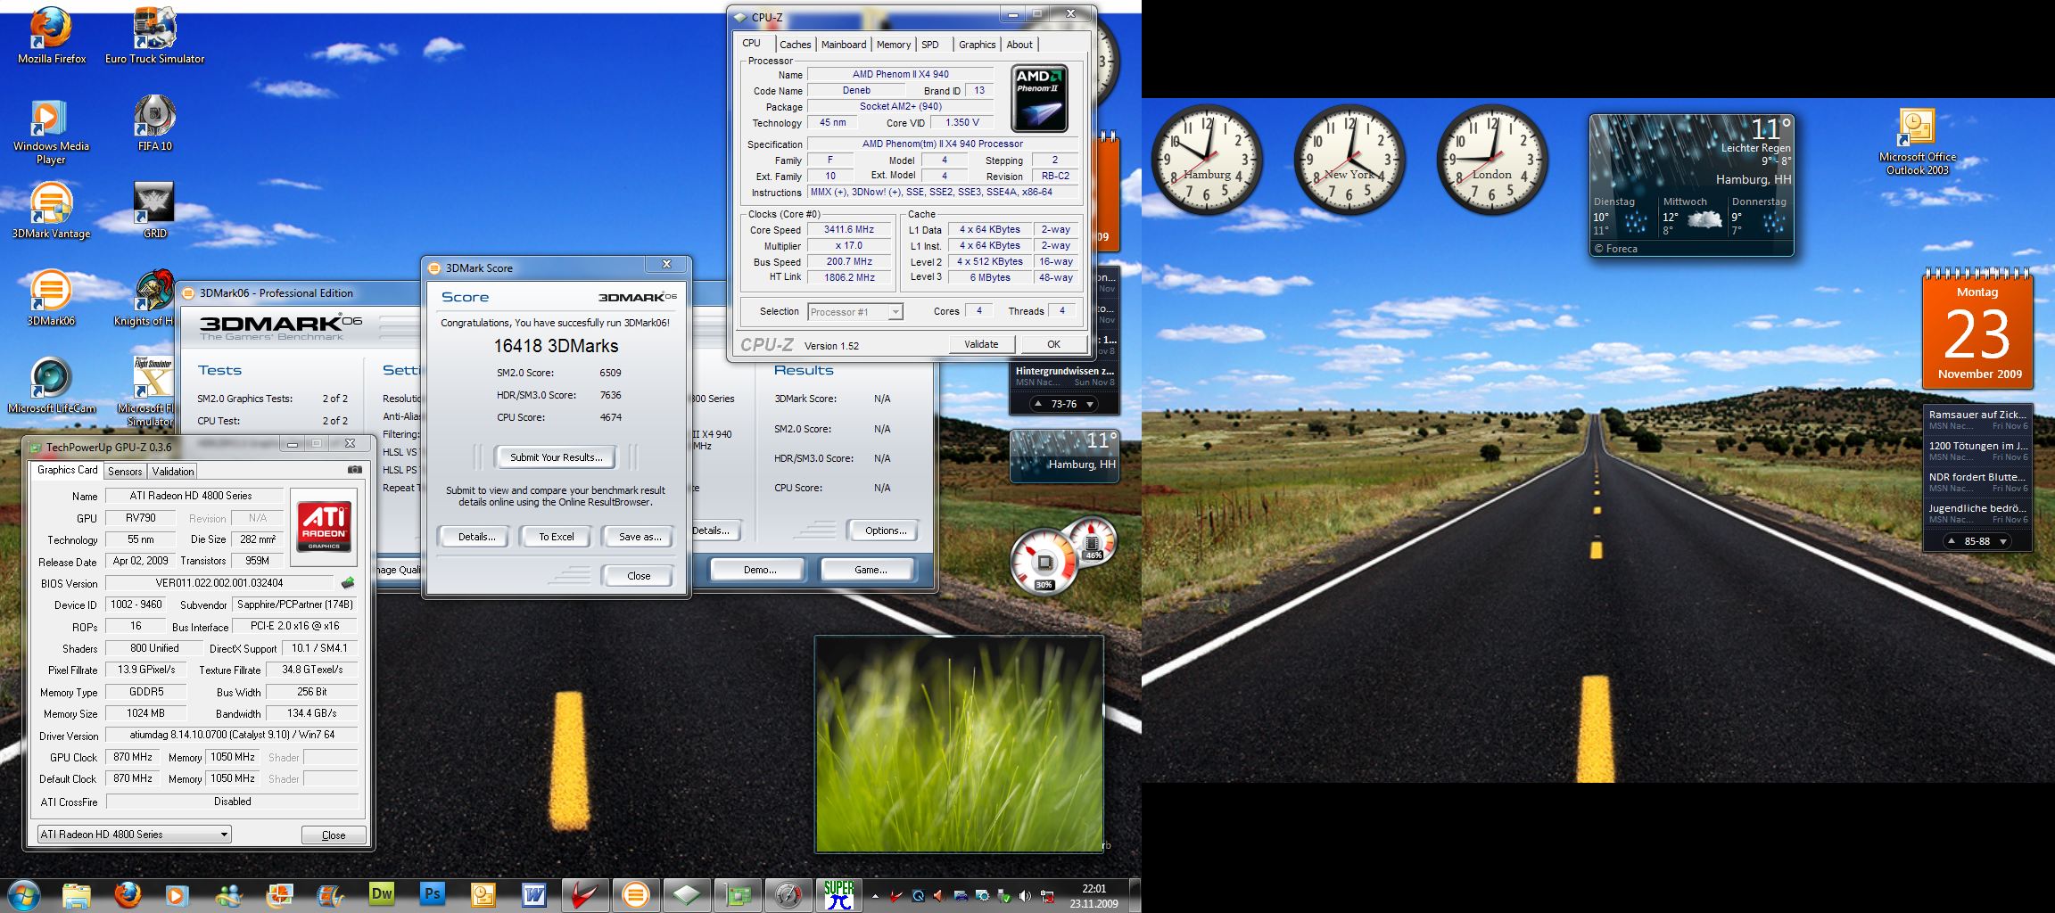
Task: Open Dreamweaver from the taskbar
Action: [x=381, y=894]
